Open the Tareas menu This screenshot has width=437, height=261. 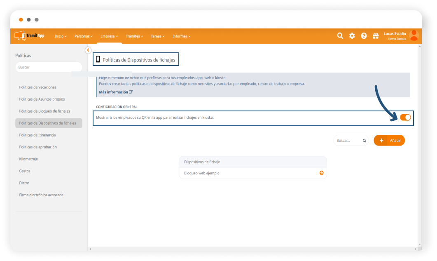(x=157, y=36)
